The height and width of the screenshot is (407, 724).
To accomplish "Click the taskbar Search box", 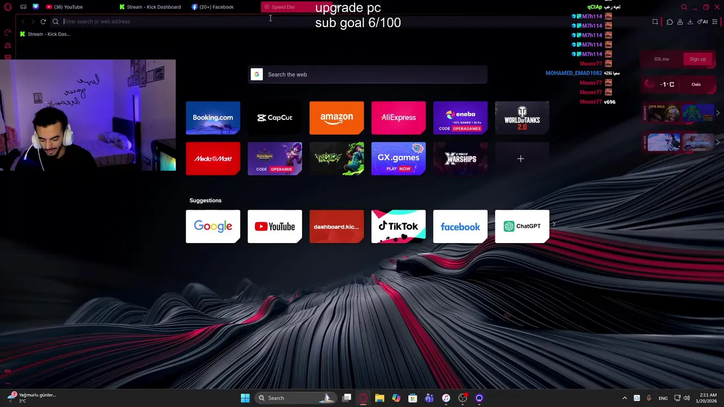I will pos(296,398).
